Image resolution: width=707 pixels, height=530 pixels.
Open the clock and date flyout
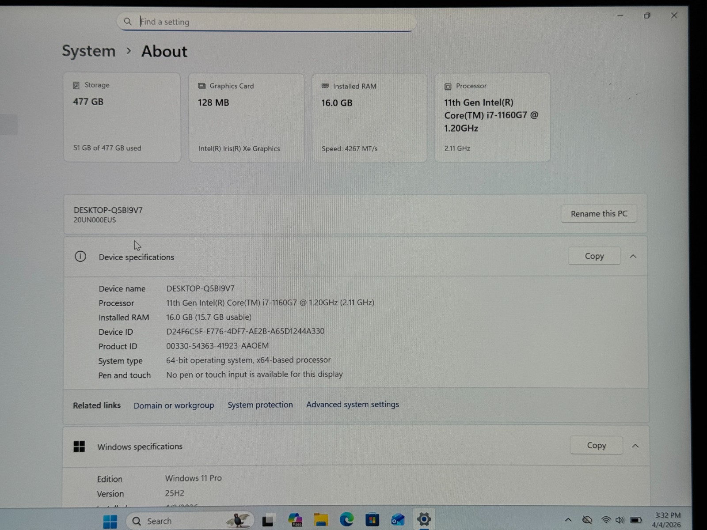667,520
